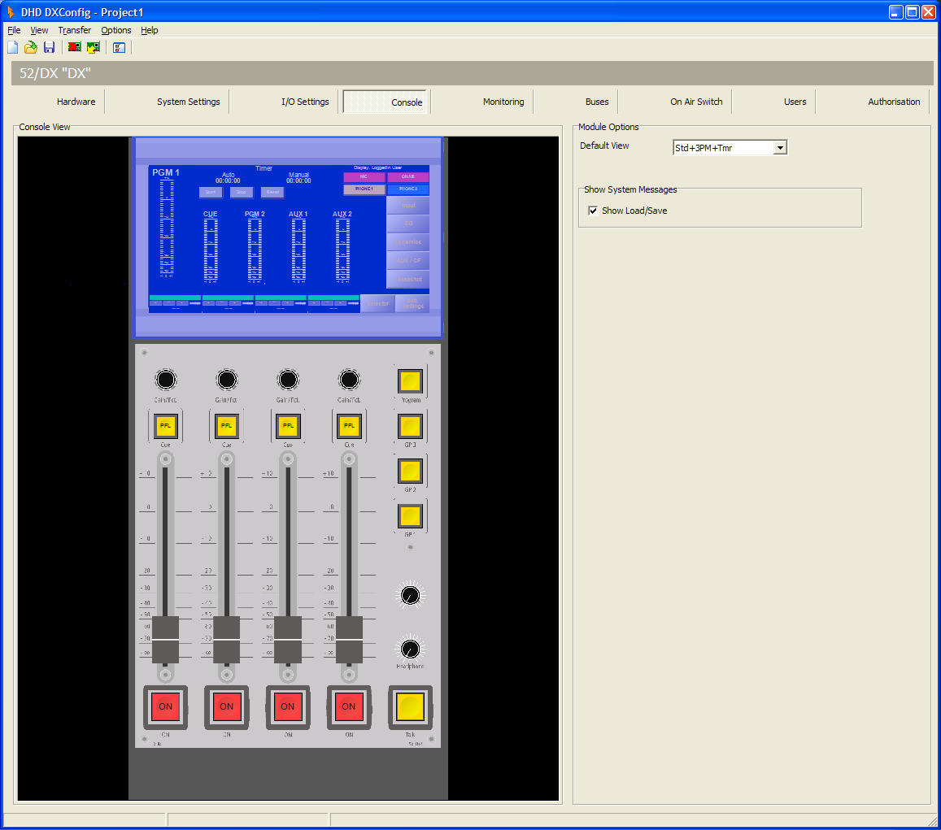Toggle the third channel's red ON button
Viewport: 941px width, 830px height.
tap(288, 706)
